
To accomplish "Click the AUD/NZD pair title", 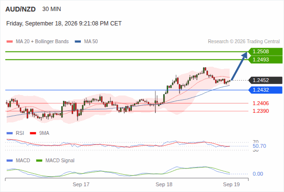I will click(21, 9).
